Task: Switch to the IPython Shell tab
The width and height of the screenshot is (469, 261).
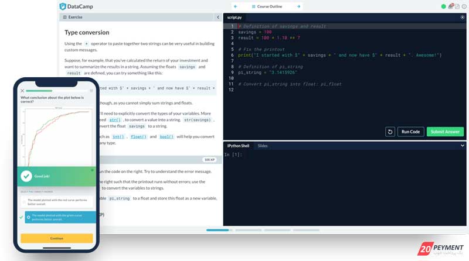Action: pos(238,146)
